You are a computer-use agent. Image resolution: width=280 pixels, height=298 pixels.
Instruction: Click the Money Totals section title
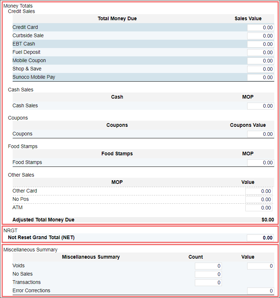(x=18, y=6)
